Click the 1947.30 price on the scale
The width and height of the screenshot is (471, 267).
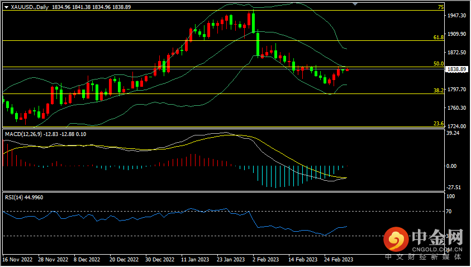(x=457, y=16)
